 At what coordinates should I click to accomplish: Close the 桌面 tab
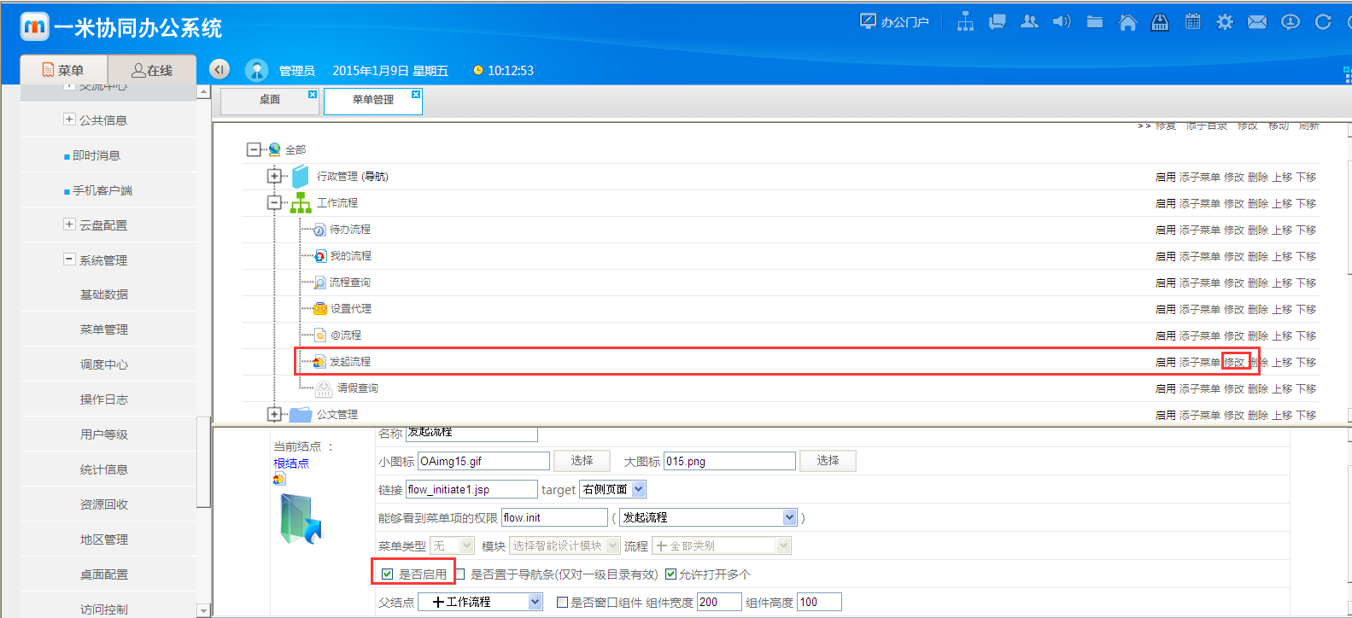[x=313, y=94]
